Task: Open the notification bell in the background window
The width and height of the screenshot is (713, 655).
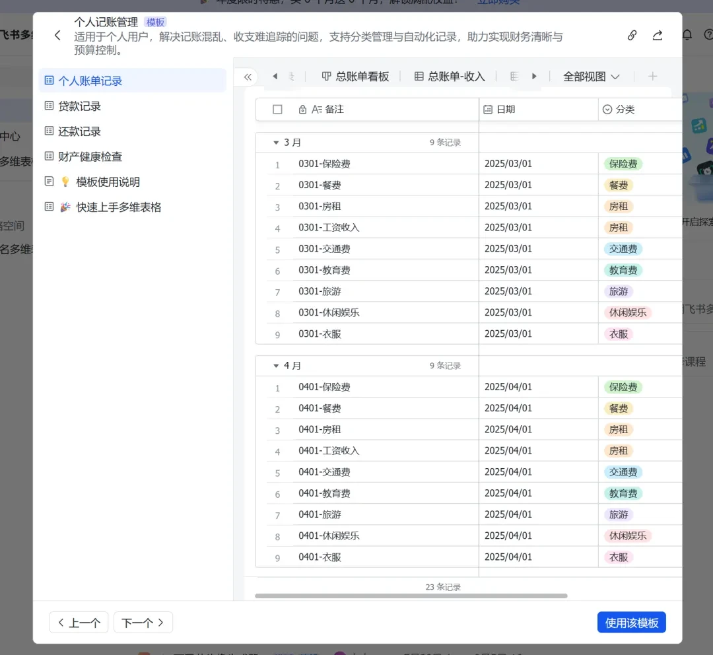Action: [687, 35]
